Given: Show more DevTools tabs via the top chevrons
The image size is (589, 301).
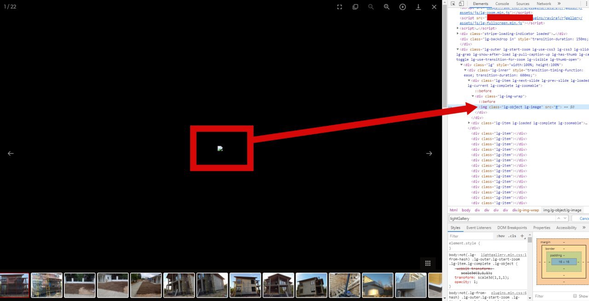Looking at the screenshot, I should point(559,4).
